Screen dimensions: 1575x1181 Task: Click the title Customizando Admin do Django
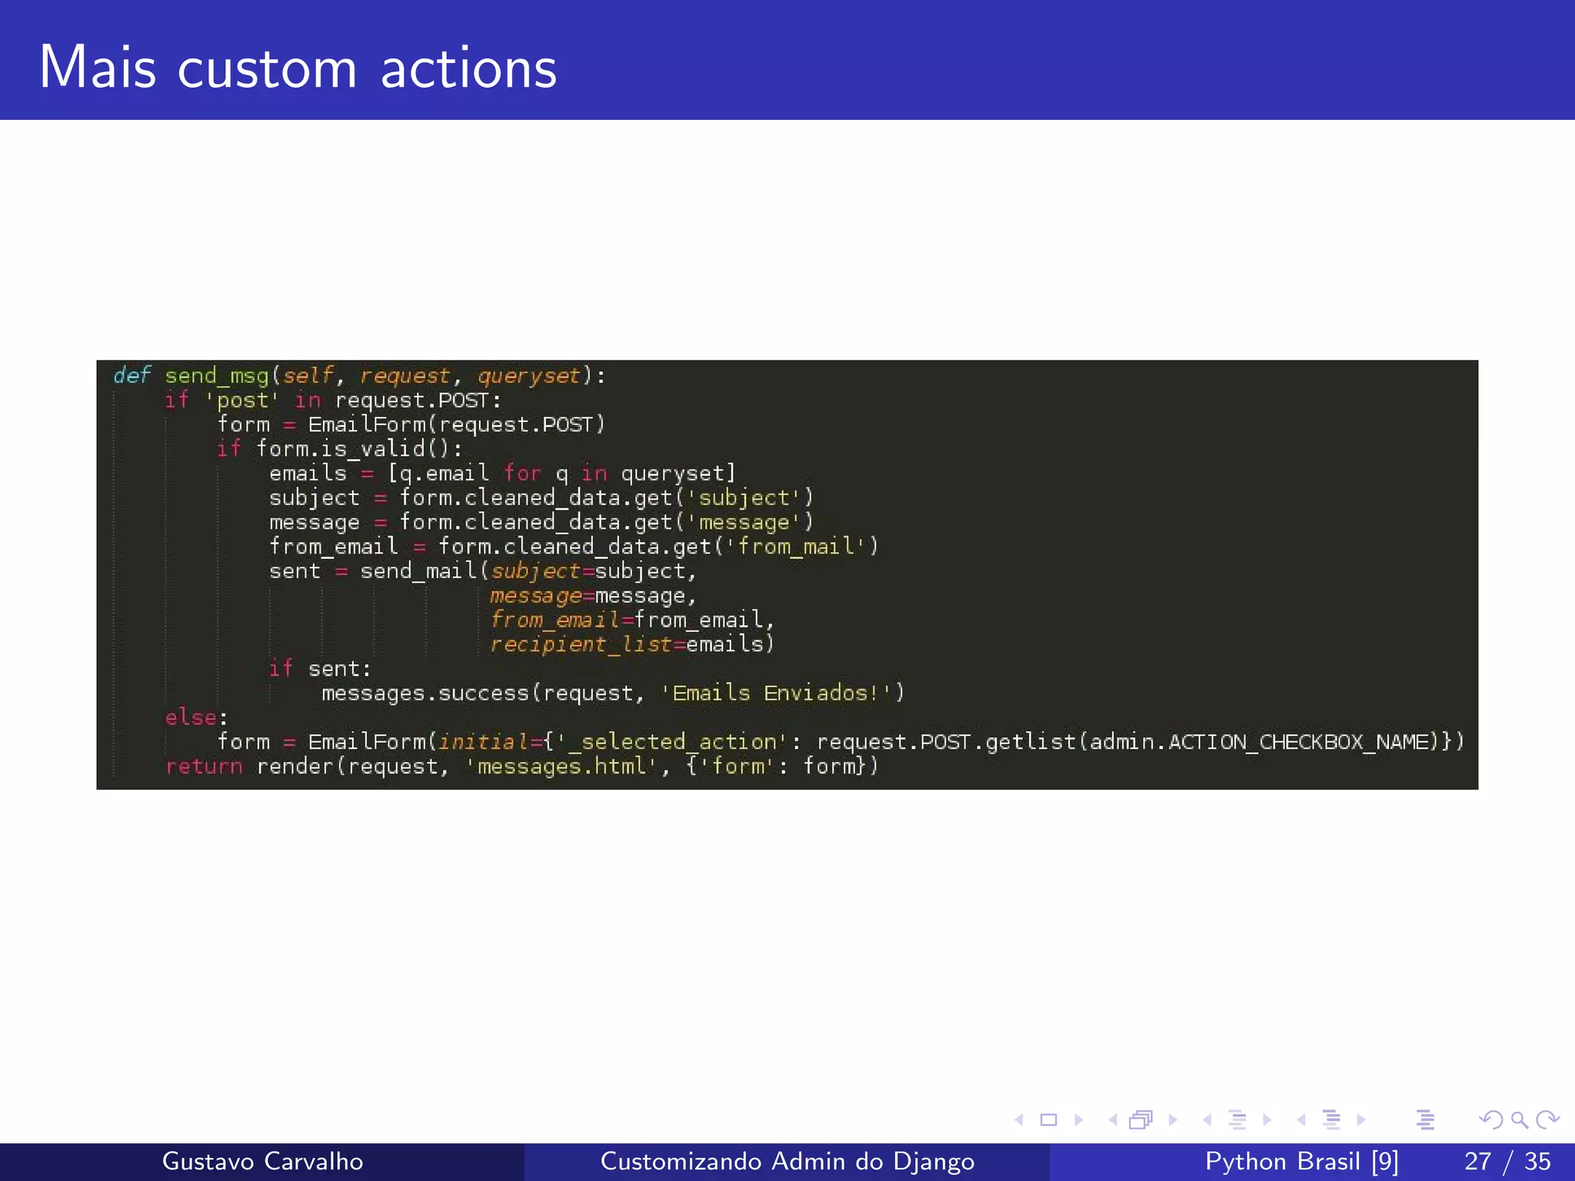(787, 1161)
